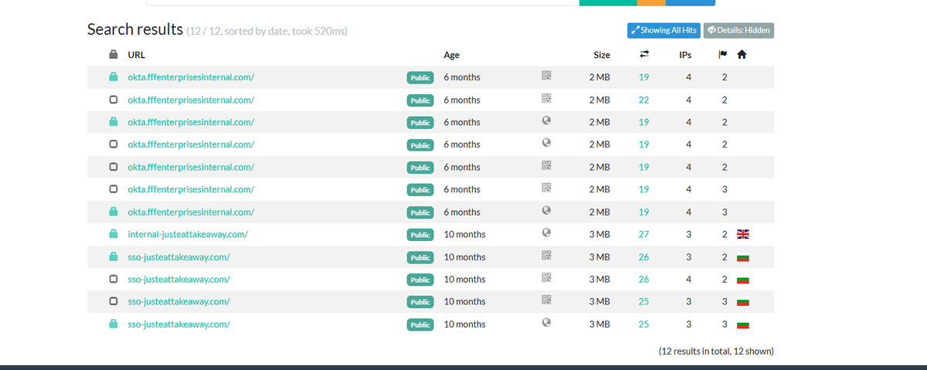
Task: Click the Search results heading
Action: [134, 29]
